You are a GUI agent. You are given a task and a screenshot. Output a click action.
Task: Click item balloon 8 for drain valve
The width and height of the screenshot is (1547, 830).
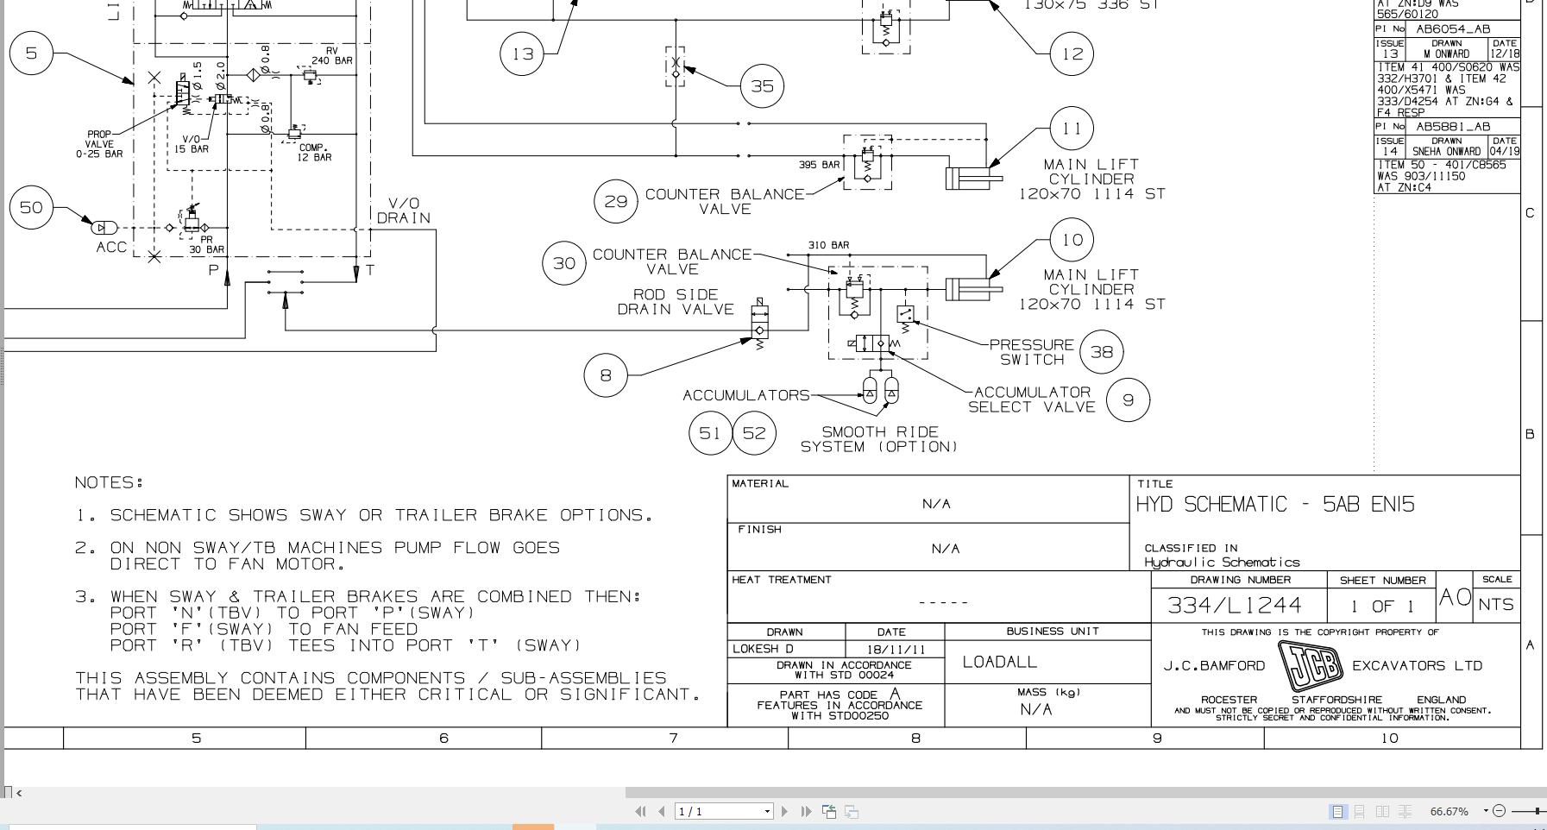pos(606,374)
